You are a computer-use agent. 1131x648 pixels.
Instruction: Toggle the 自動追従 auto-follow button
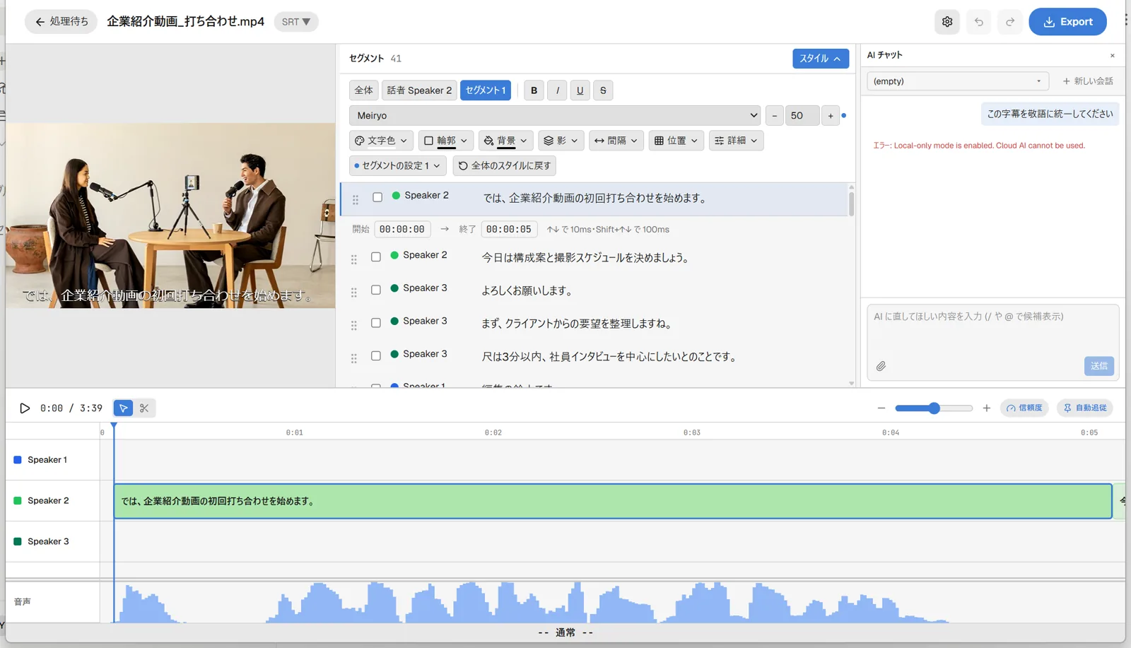(1085, 408)
